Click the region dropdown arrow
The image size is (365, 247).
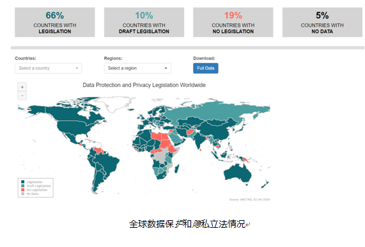(x=166, y=68)
